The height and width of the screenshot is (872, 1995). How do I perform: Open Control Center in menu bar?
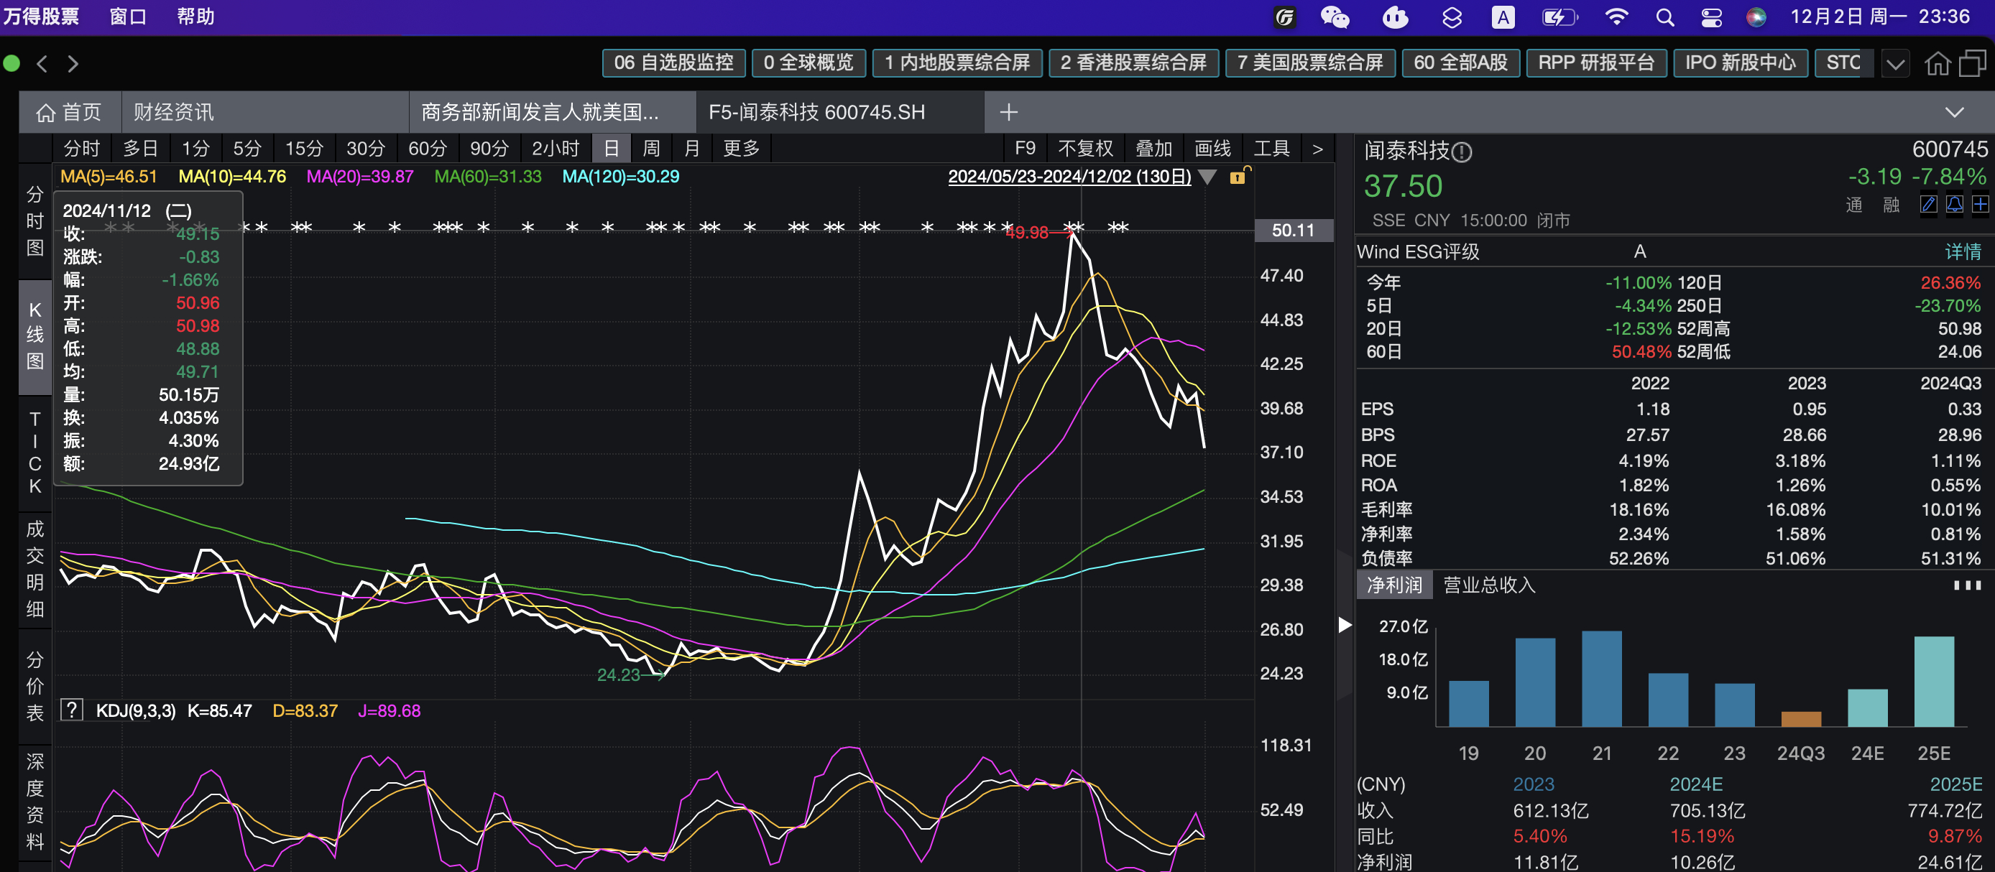coord(1712,17)
